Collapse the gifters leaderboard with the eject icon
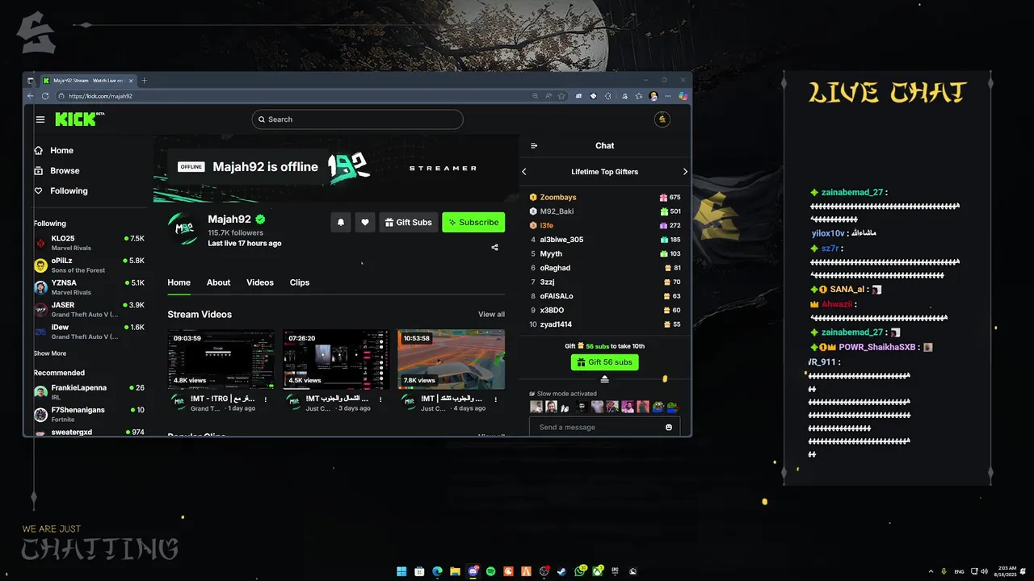 [604, 378]
